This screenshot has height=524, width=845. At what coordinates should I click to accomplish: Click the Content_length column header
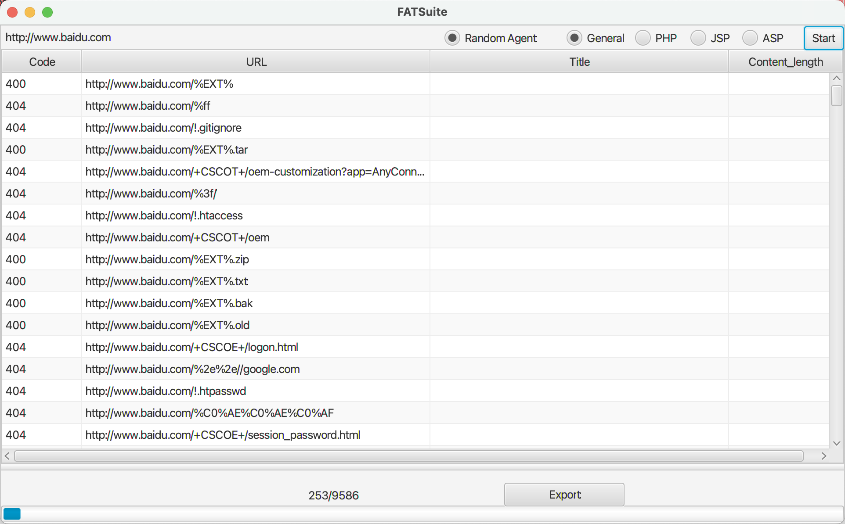[785, 62]
